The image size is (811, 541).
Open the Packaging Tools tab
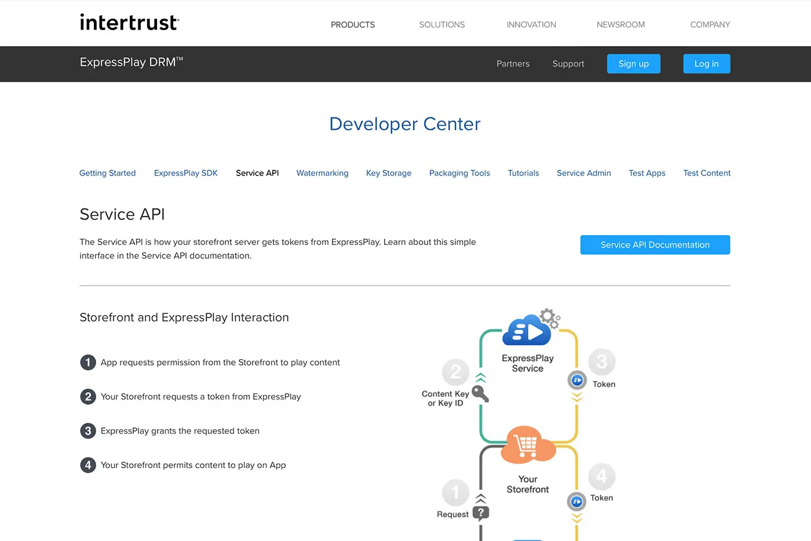click(459, 173)
